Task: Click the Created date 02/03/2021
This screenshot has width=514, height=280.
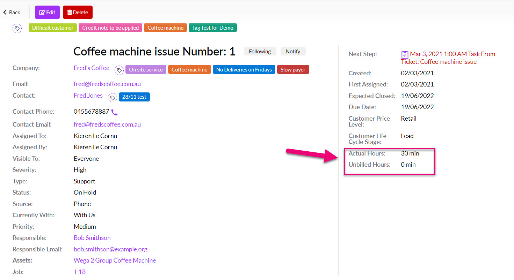Action: click(x=417, y=73)
